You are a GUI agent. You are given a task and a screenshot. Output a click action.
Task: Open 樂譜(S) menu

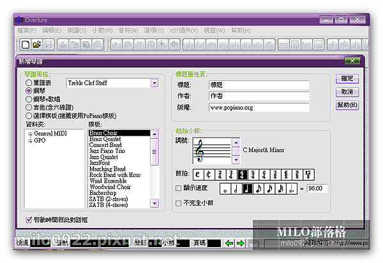[x=77, y=31]
